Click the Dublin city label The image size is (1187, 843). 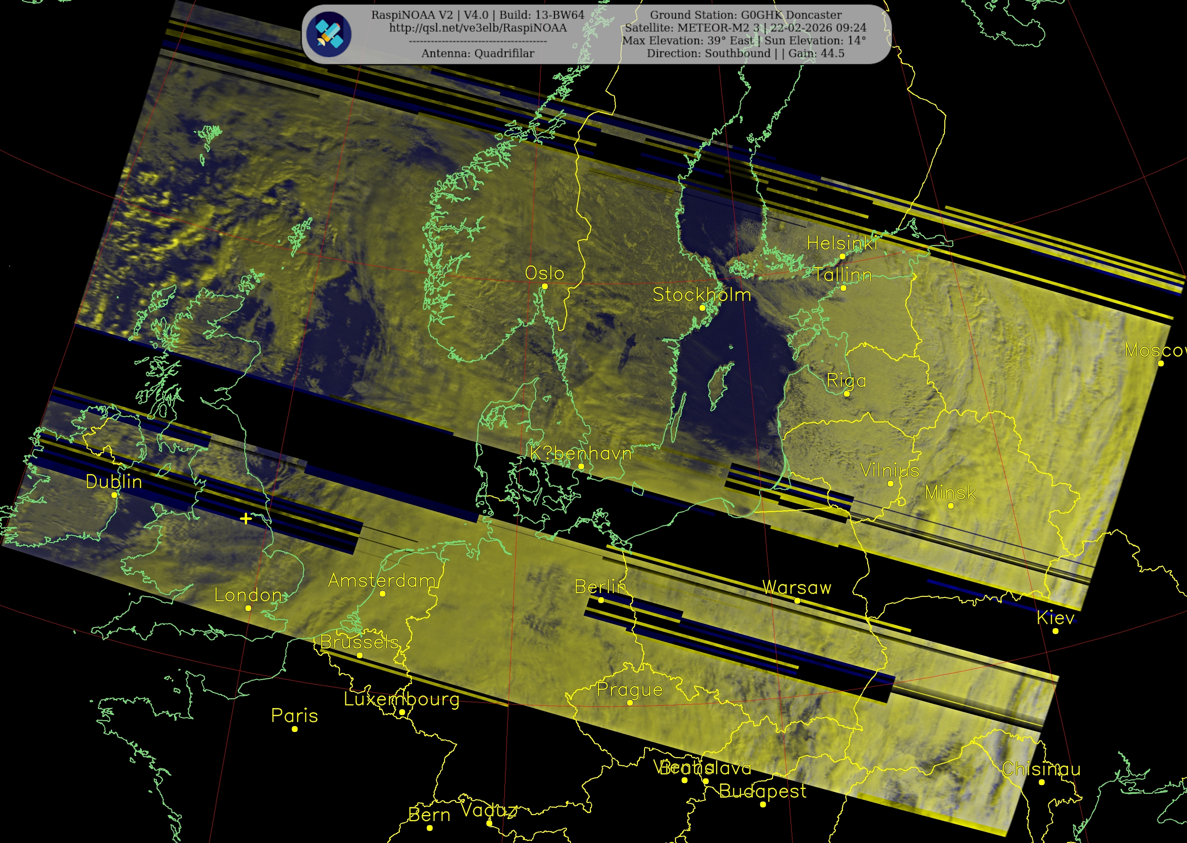pyautogui.click(x=114, y=482)
